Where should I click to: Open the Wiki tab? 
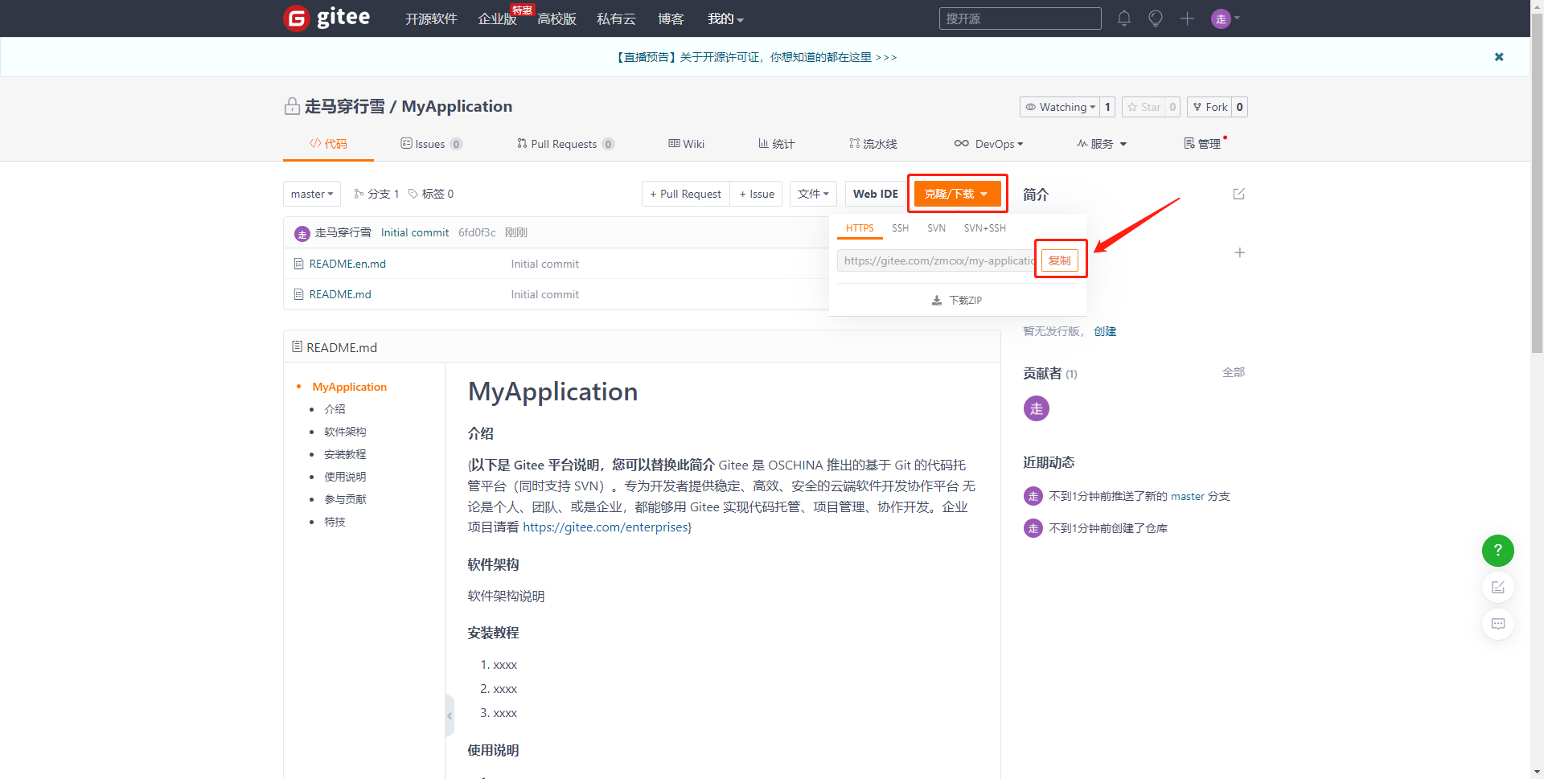tap(686, 144)
